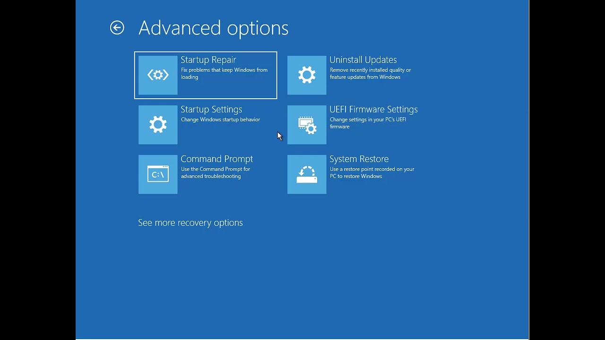
Task: Click the Startup Repair title text
Action: (208, 60)
